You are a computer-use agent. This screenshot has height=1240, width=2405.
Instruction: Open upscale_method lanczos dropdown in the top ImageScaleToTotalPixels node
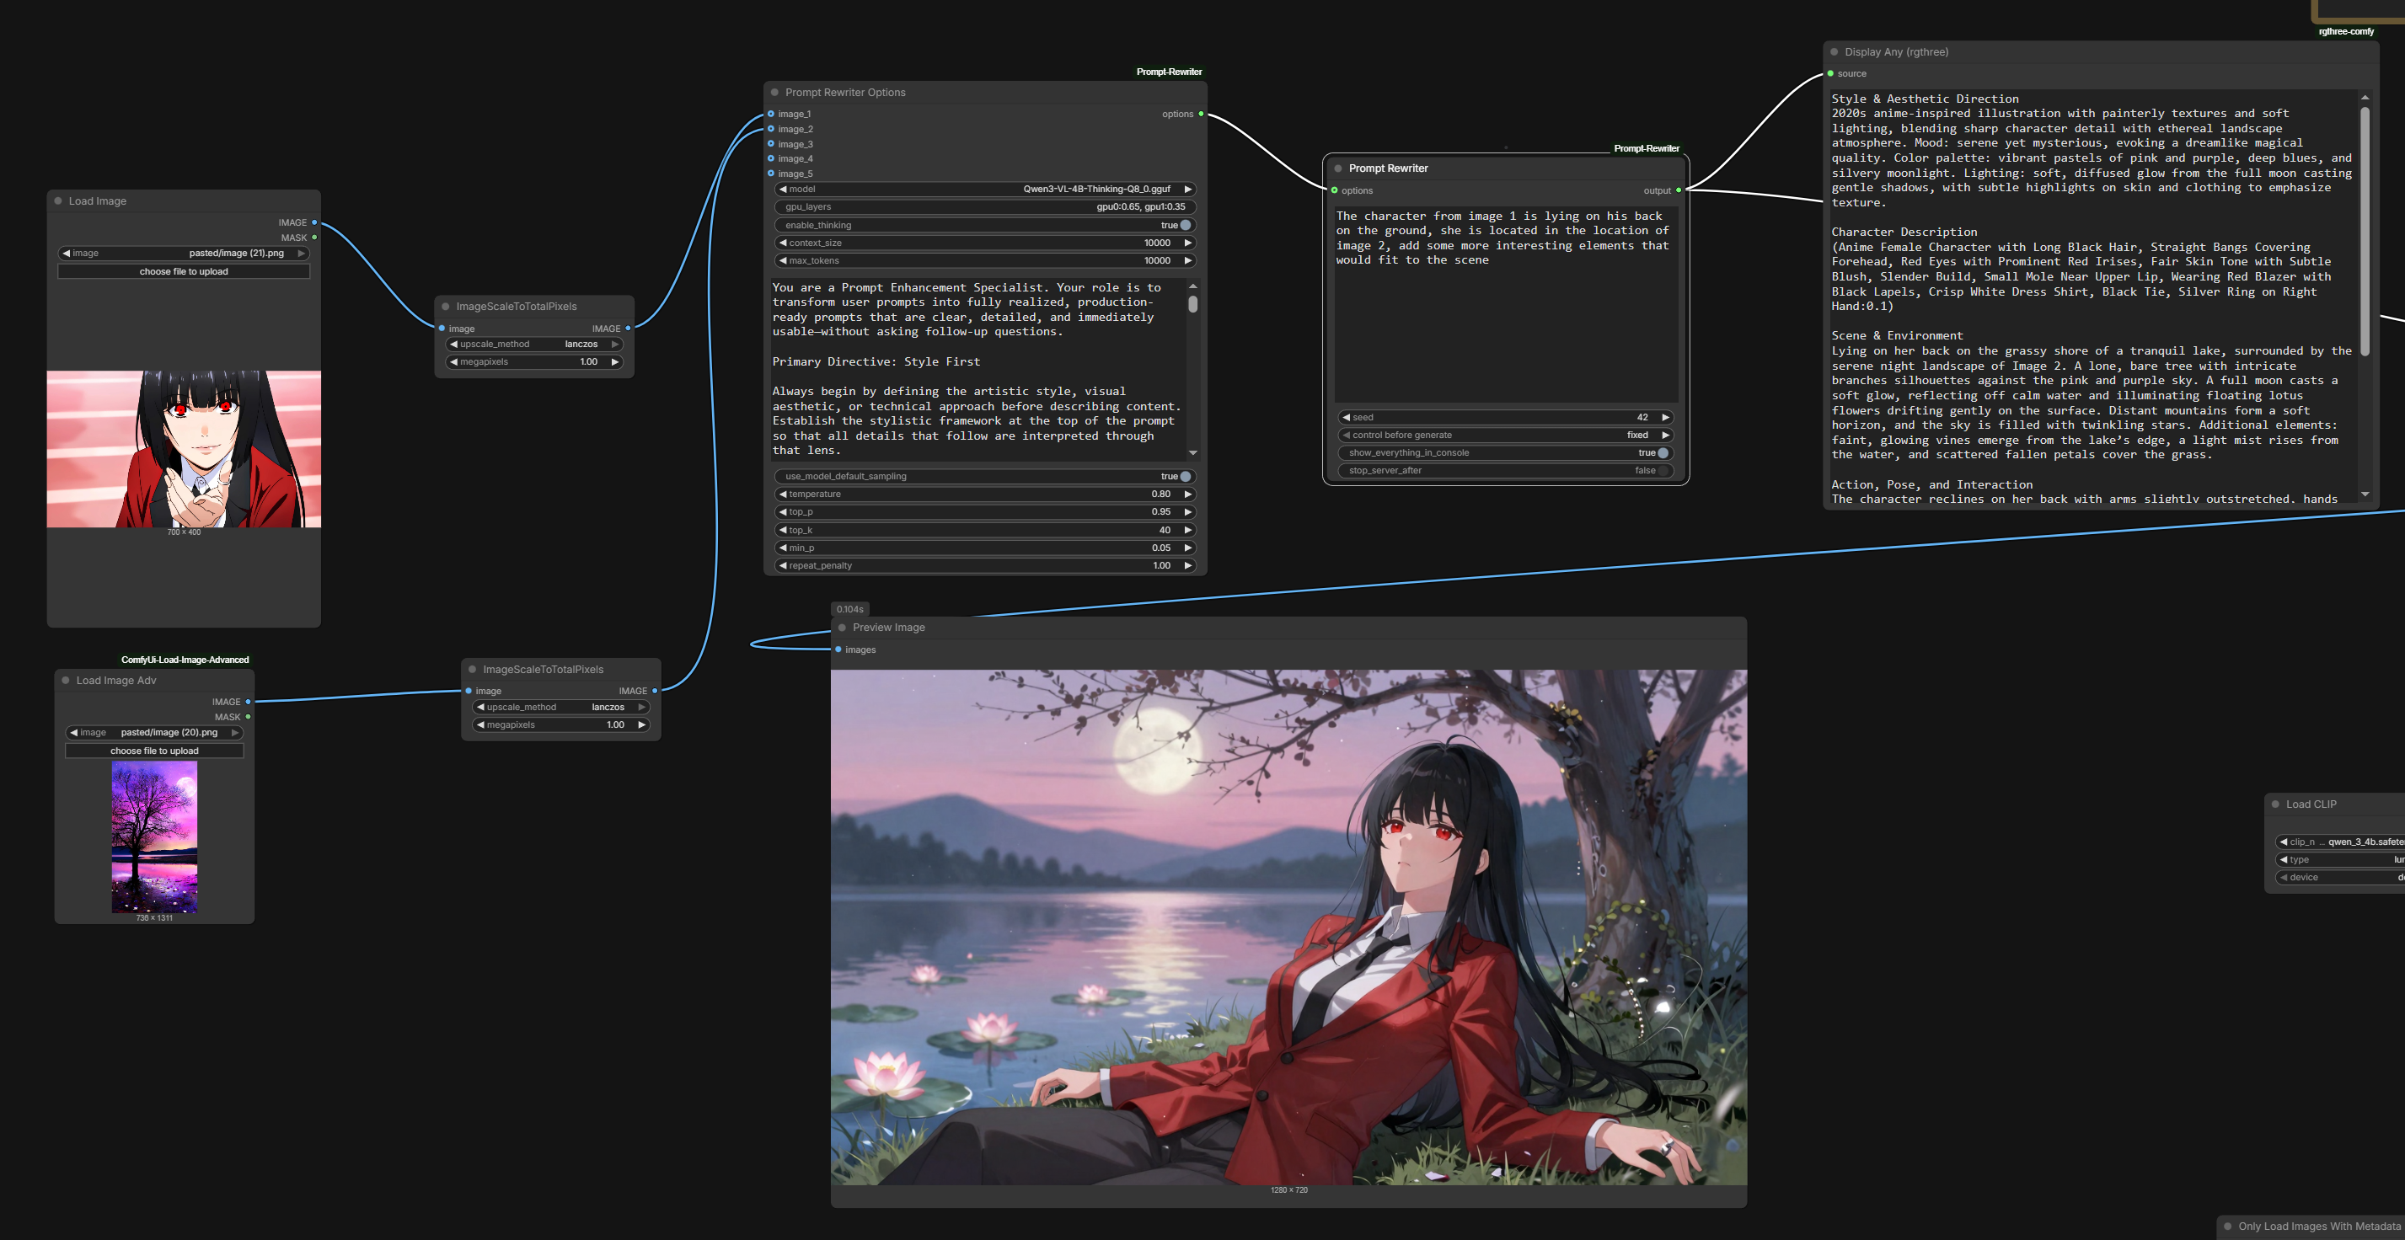coord(534,345)
